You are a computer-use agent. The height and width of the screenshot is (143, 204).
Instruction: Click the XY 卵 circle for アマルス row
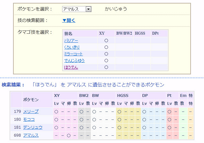69,136
